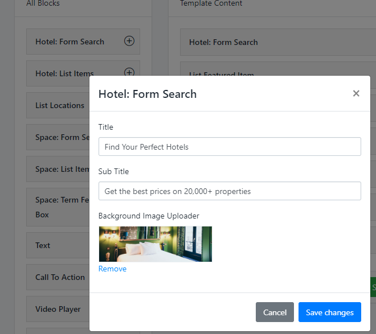Viewport: 376px width, 334px height.
Task: Select the Text block
Action: coord(43,245)
